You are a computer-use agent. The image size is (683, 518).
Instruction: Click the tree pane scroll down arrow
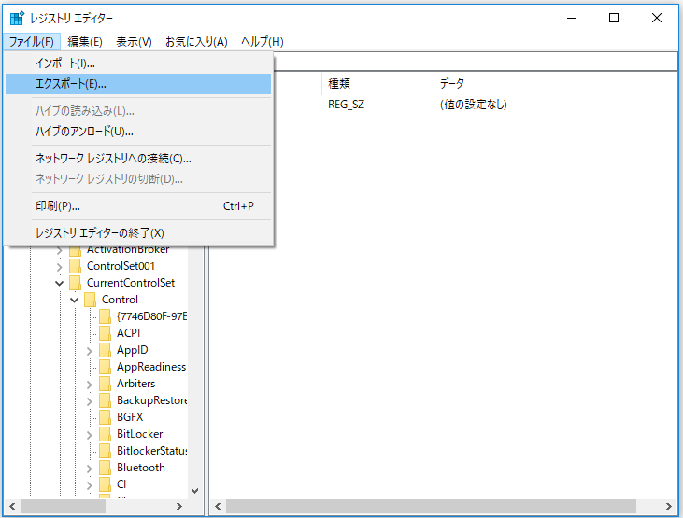(x=195, y=490)
